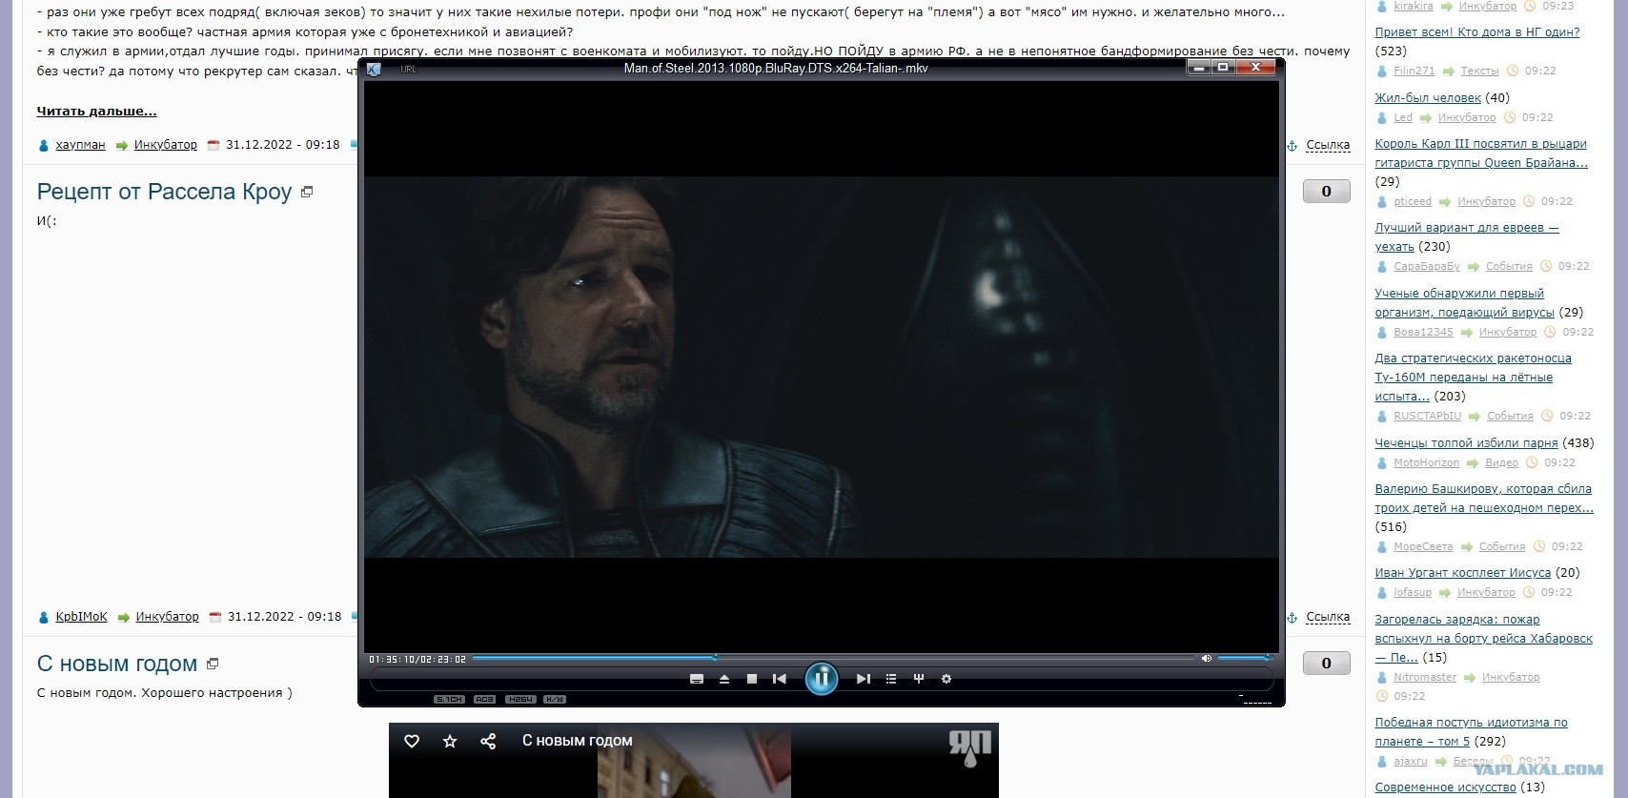Screen dimensions: 1628x798
Task: Open post 'Рецепт от Рассела Кроу'
Action: 164,192
